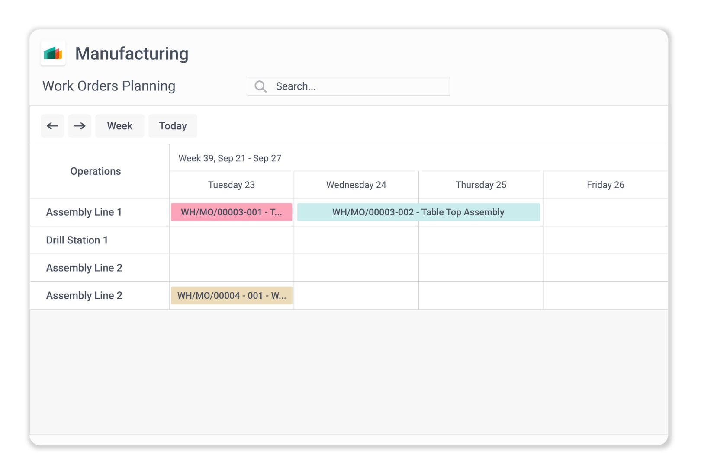This screenshot has width=701, height=467.
Task: Click Week 39, Sep 21 - Sep 27 header
Action: coord(230,158)
